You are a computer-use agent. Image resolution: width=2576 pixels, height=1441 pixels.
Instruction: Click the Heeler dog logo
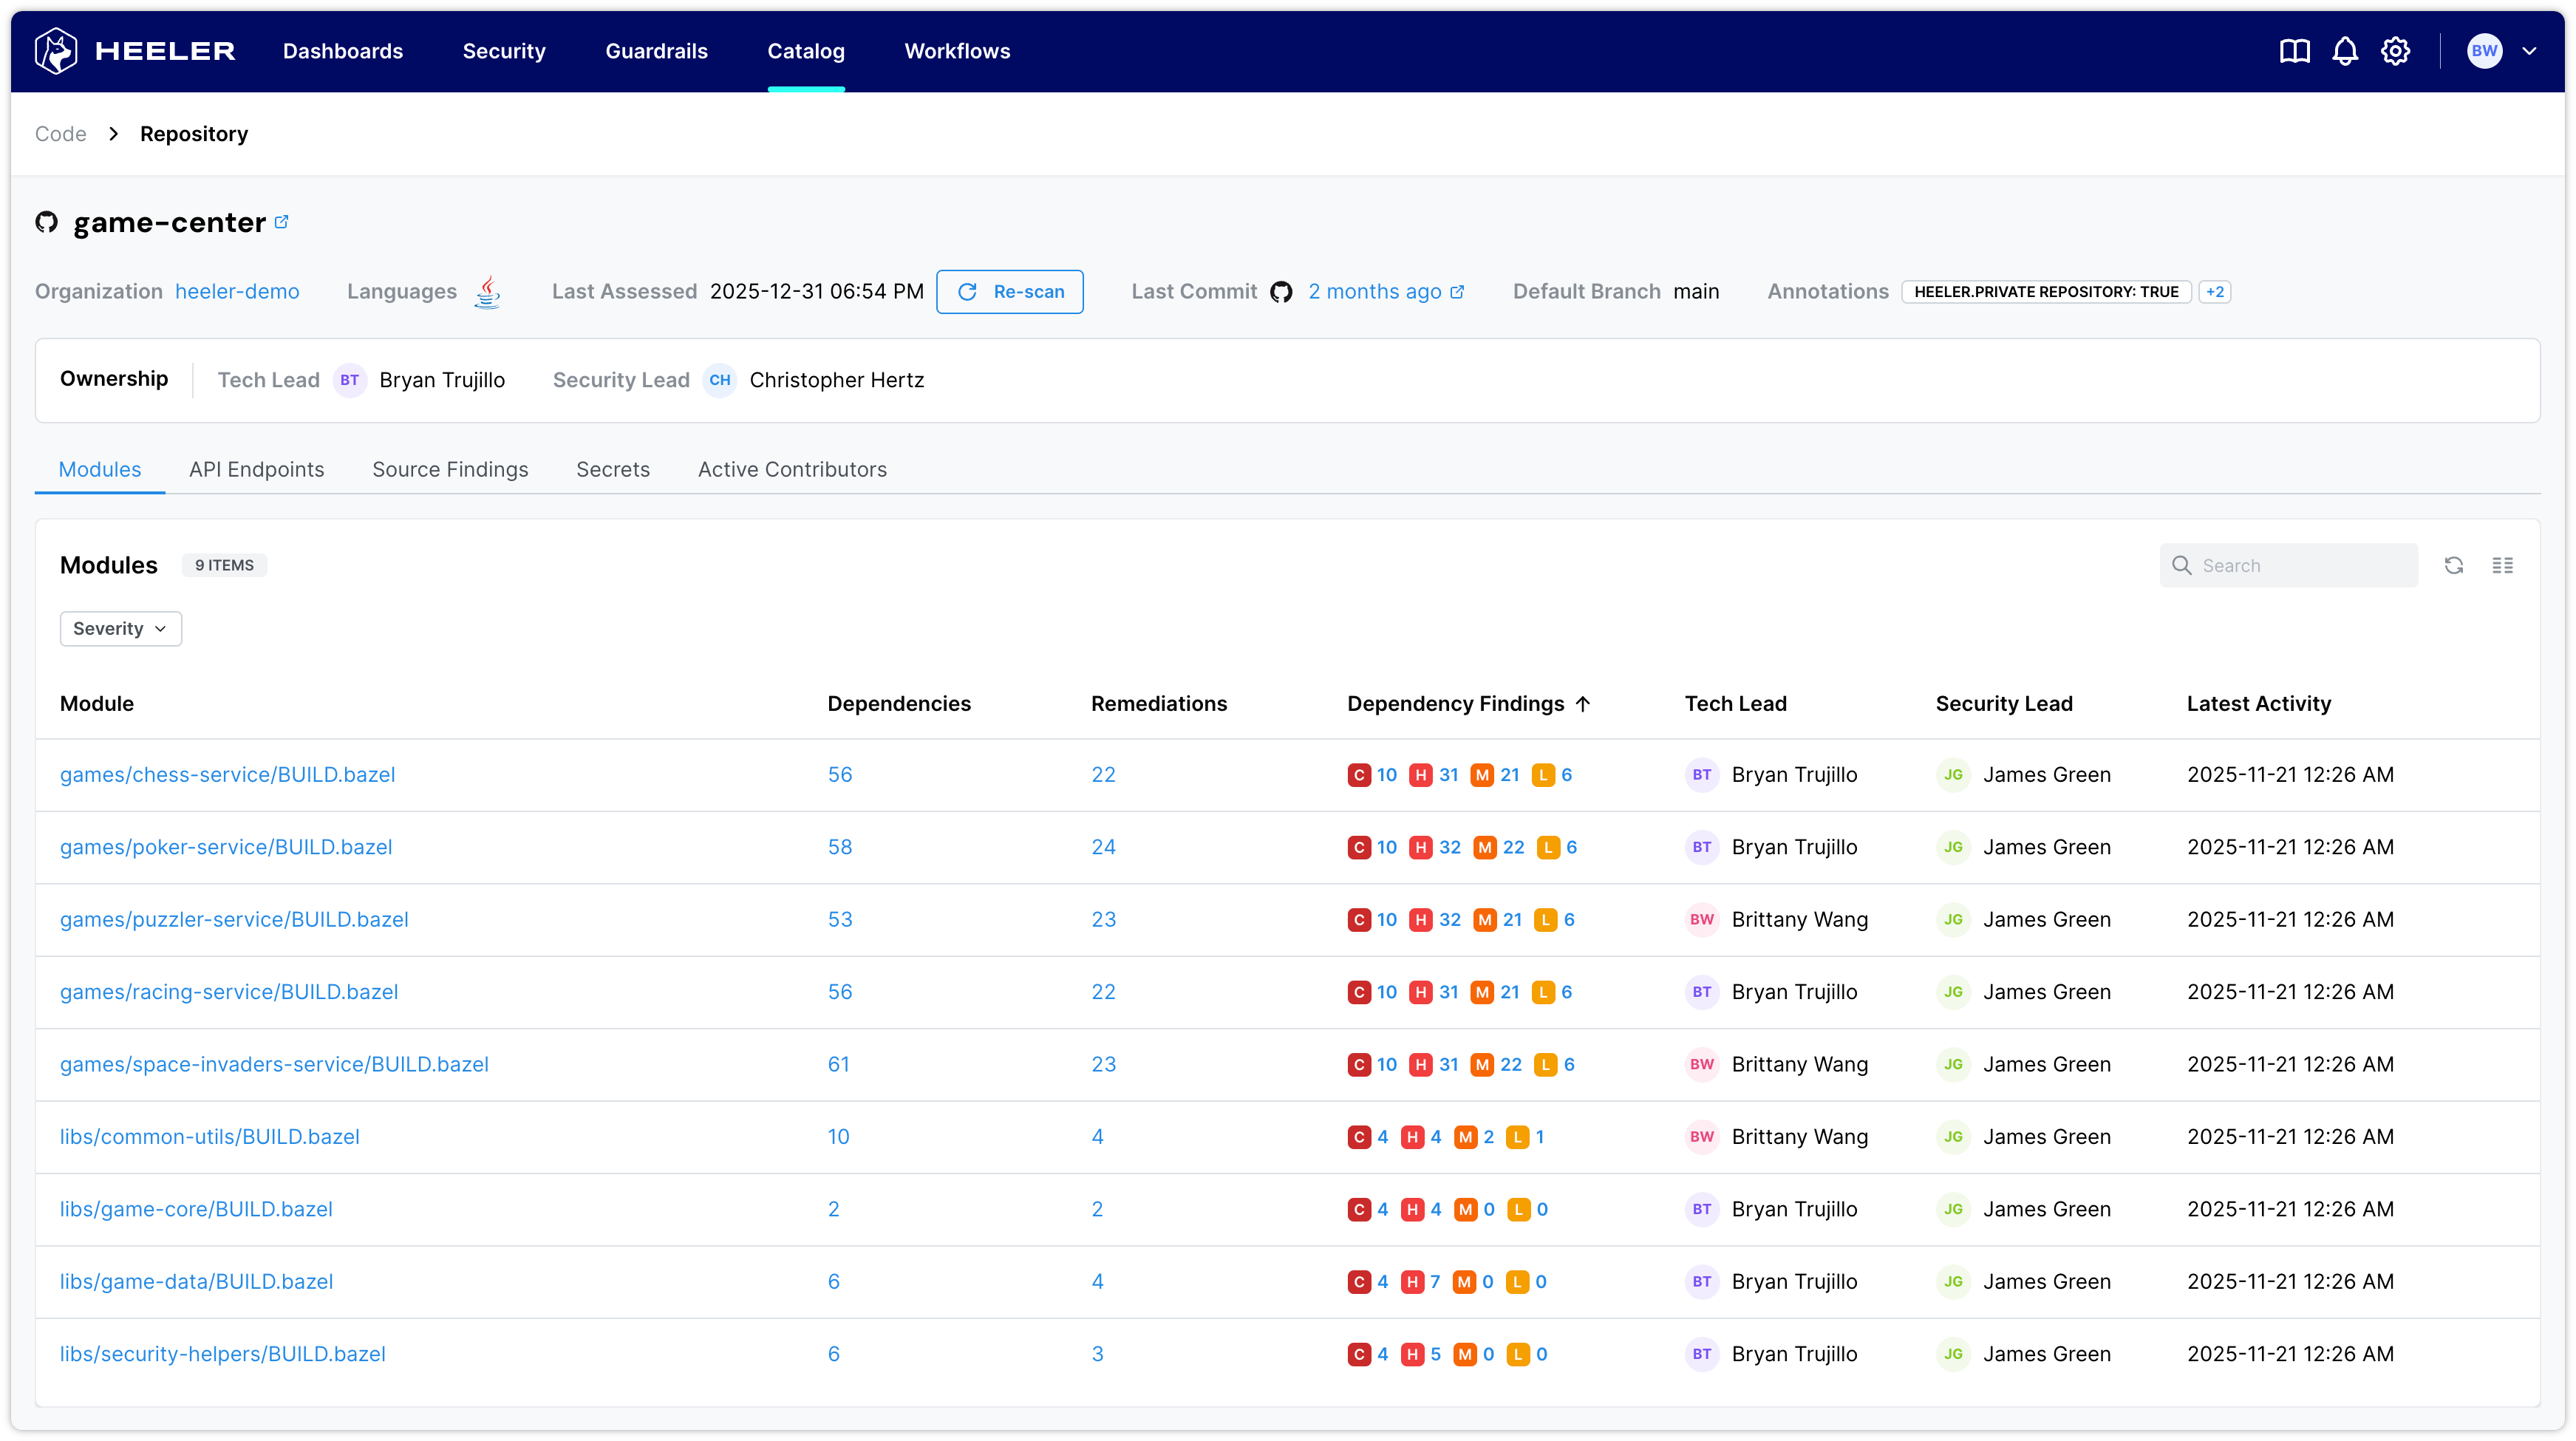56,51
